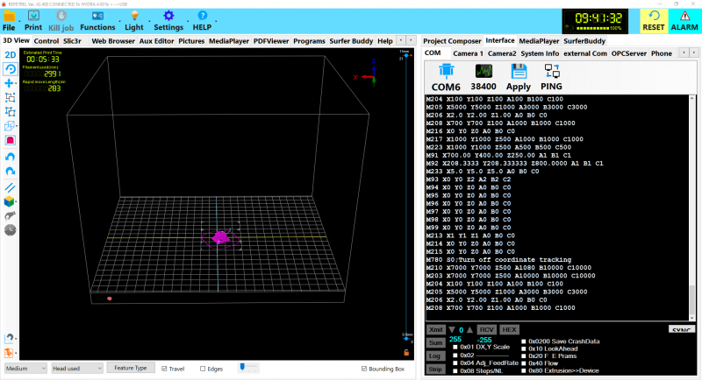Click the Xmit button
The width and height of the screenshot is (702, 380).
coord(435,330)
